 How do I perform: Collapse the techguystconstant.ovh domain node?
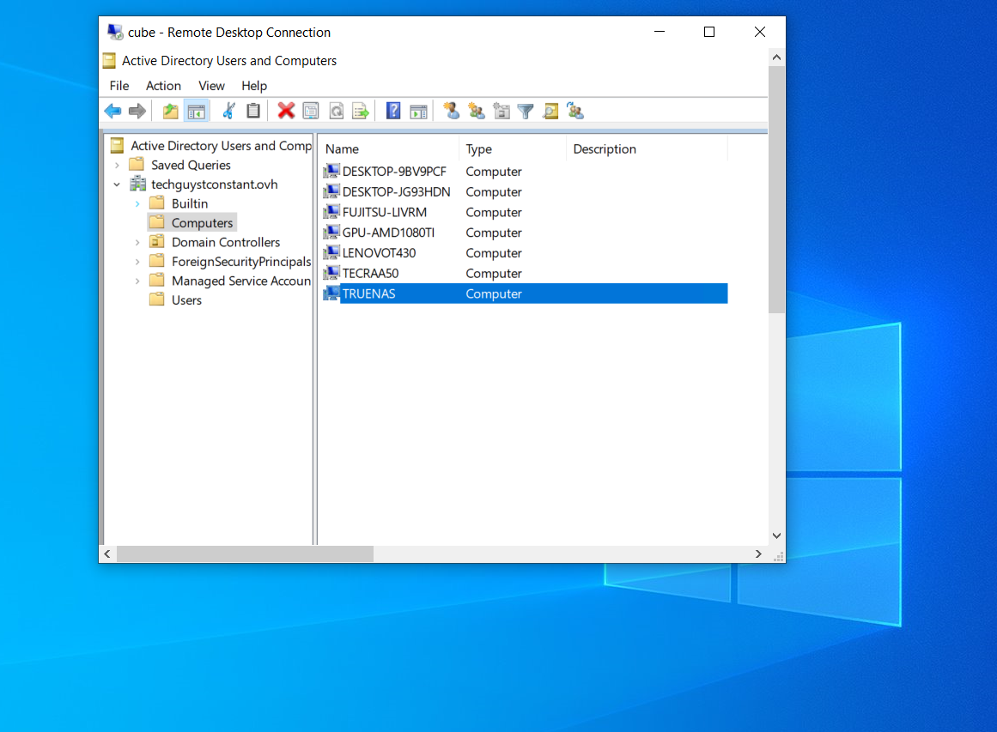coord(117,185)
